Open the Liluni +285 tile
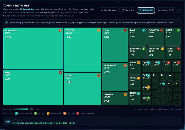Viewport: 185px width, 130px height. pos(115,45)
